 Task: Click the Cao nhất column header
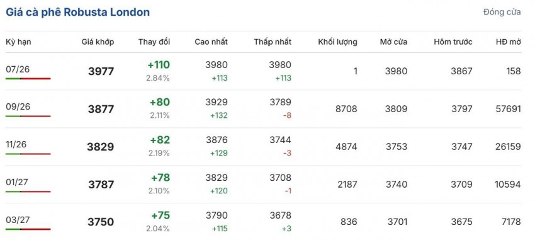[x=211, y=42]
